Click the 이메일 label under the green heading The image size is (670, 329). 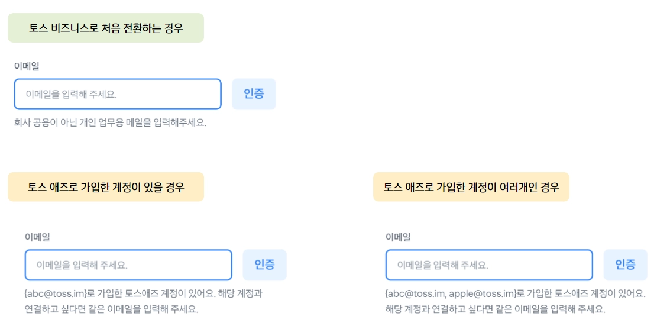[x=27, y=66]
